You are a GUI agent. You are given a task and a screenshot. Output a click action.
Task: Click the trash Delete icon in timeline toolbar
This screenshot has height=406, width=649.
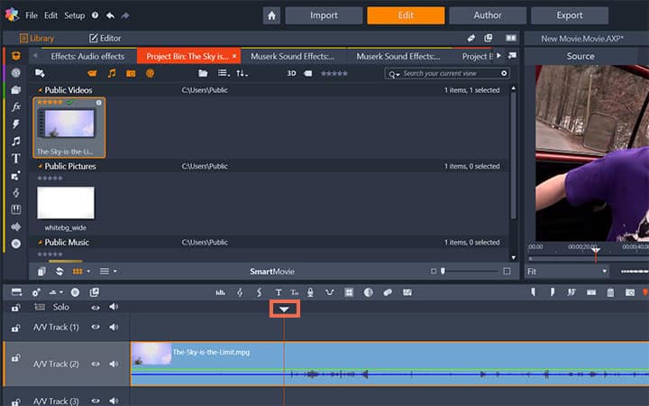610,292
